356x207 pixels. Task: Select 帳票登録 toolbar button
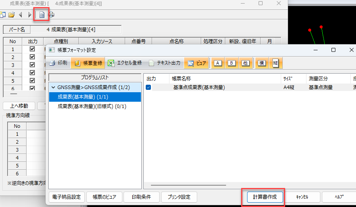pos(88,63)
